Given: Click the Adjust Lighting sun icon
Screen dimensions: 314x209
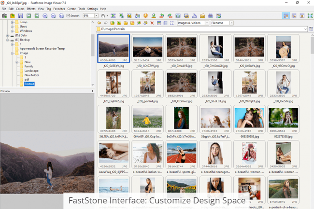Looking at the screenshot, I should coord(145,15).
